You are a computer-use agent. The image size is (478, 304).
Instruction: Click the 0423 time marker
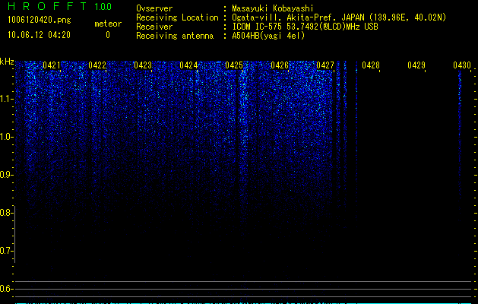click(143, 65)
